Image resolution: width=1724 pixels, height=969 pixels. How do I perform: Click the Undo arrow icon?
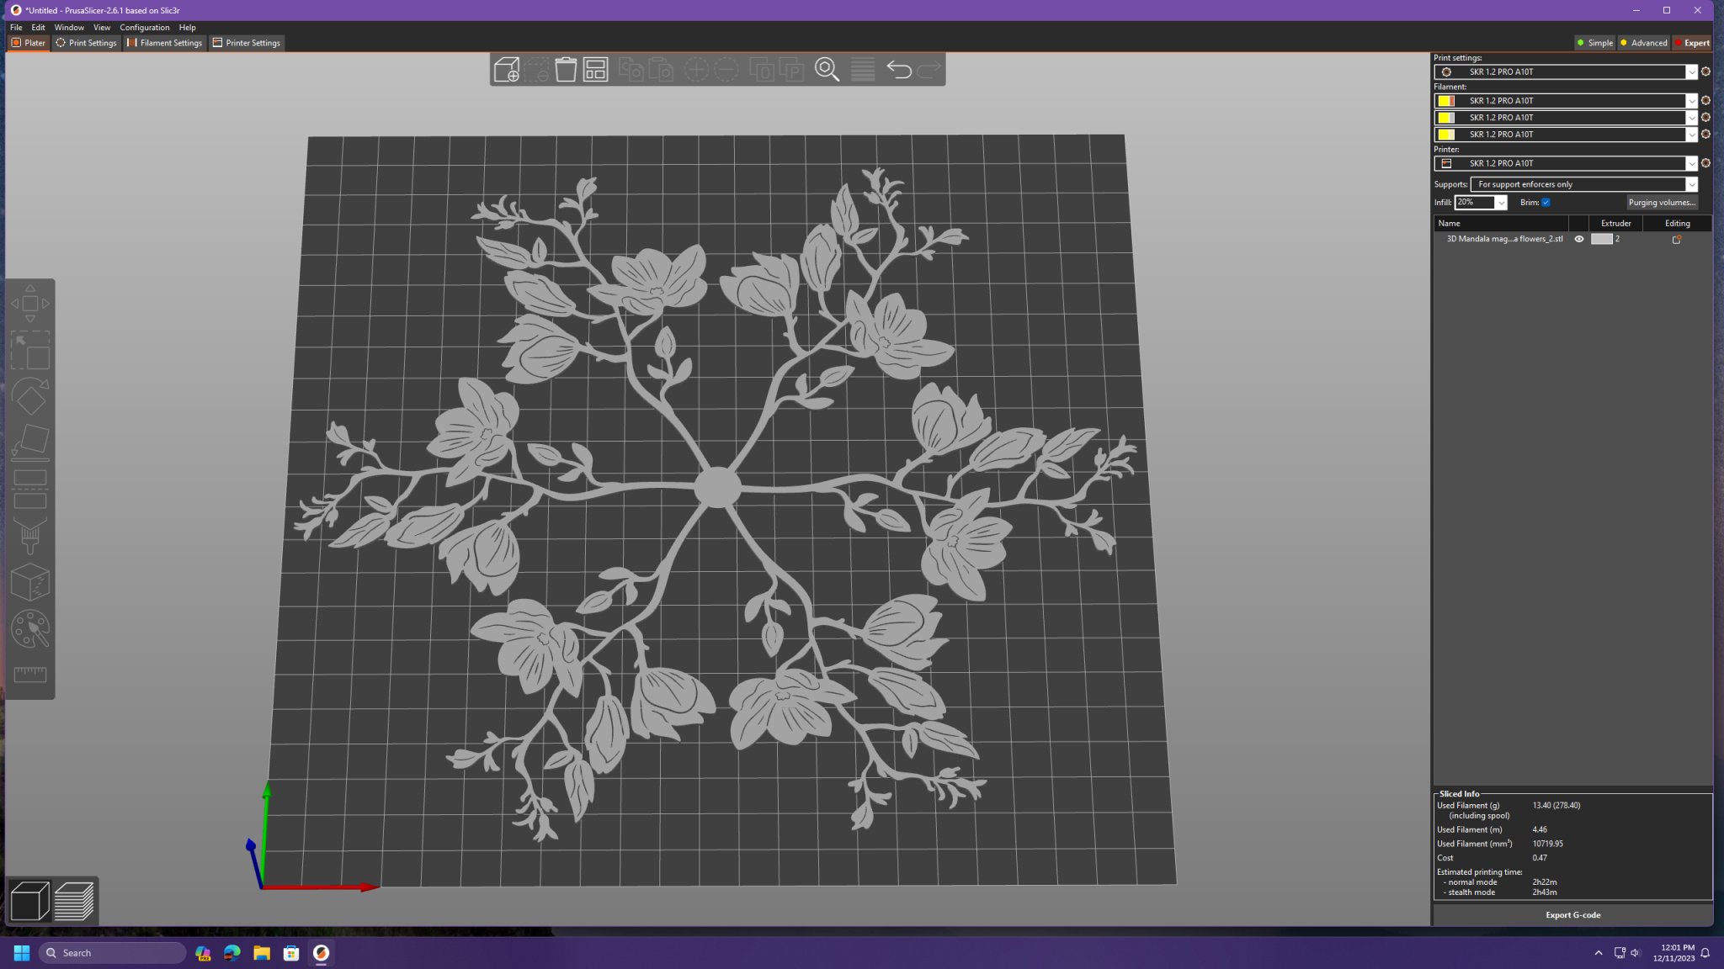click(898, 70)
